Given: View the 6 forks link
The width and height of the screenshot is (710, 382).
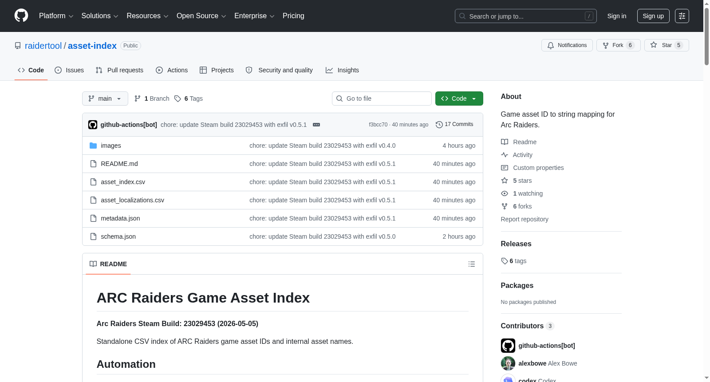Looking at the screenshot, I should 517,206.
